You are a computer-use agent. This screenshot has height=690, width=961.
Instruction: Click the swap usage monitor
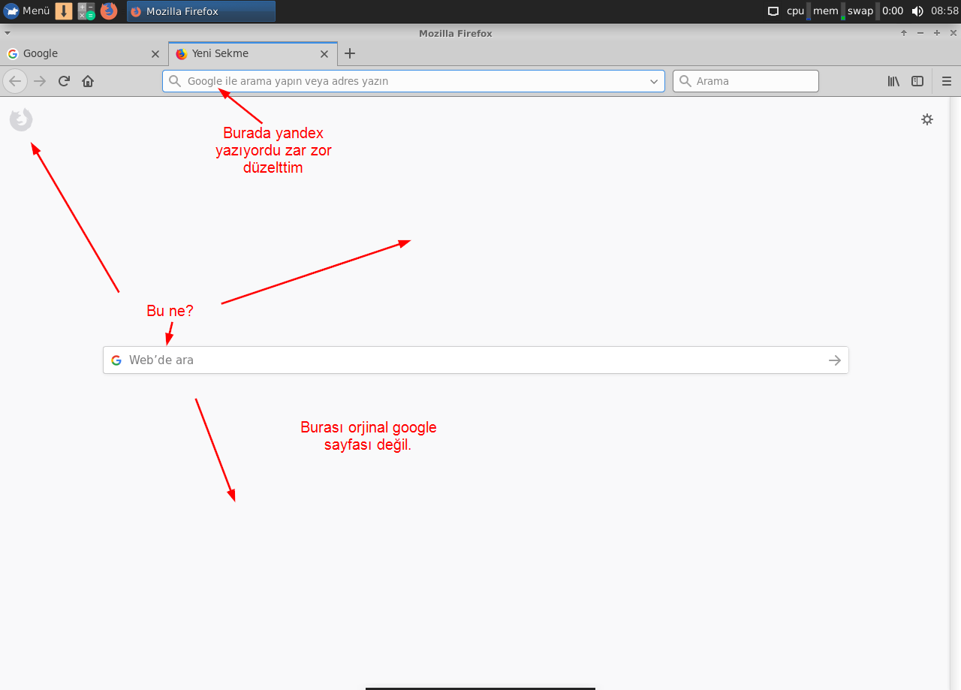click(863, 11)
